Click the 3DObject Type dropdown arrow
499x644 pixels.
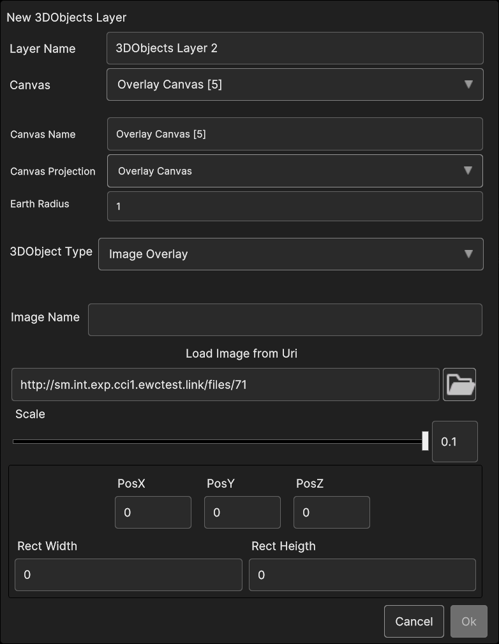[468, 254]
